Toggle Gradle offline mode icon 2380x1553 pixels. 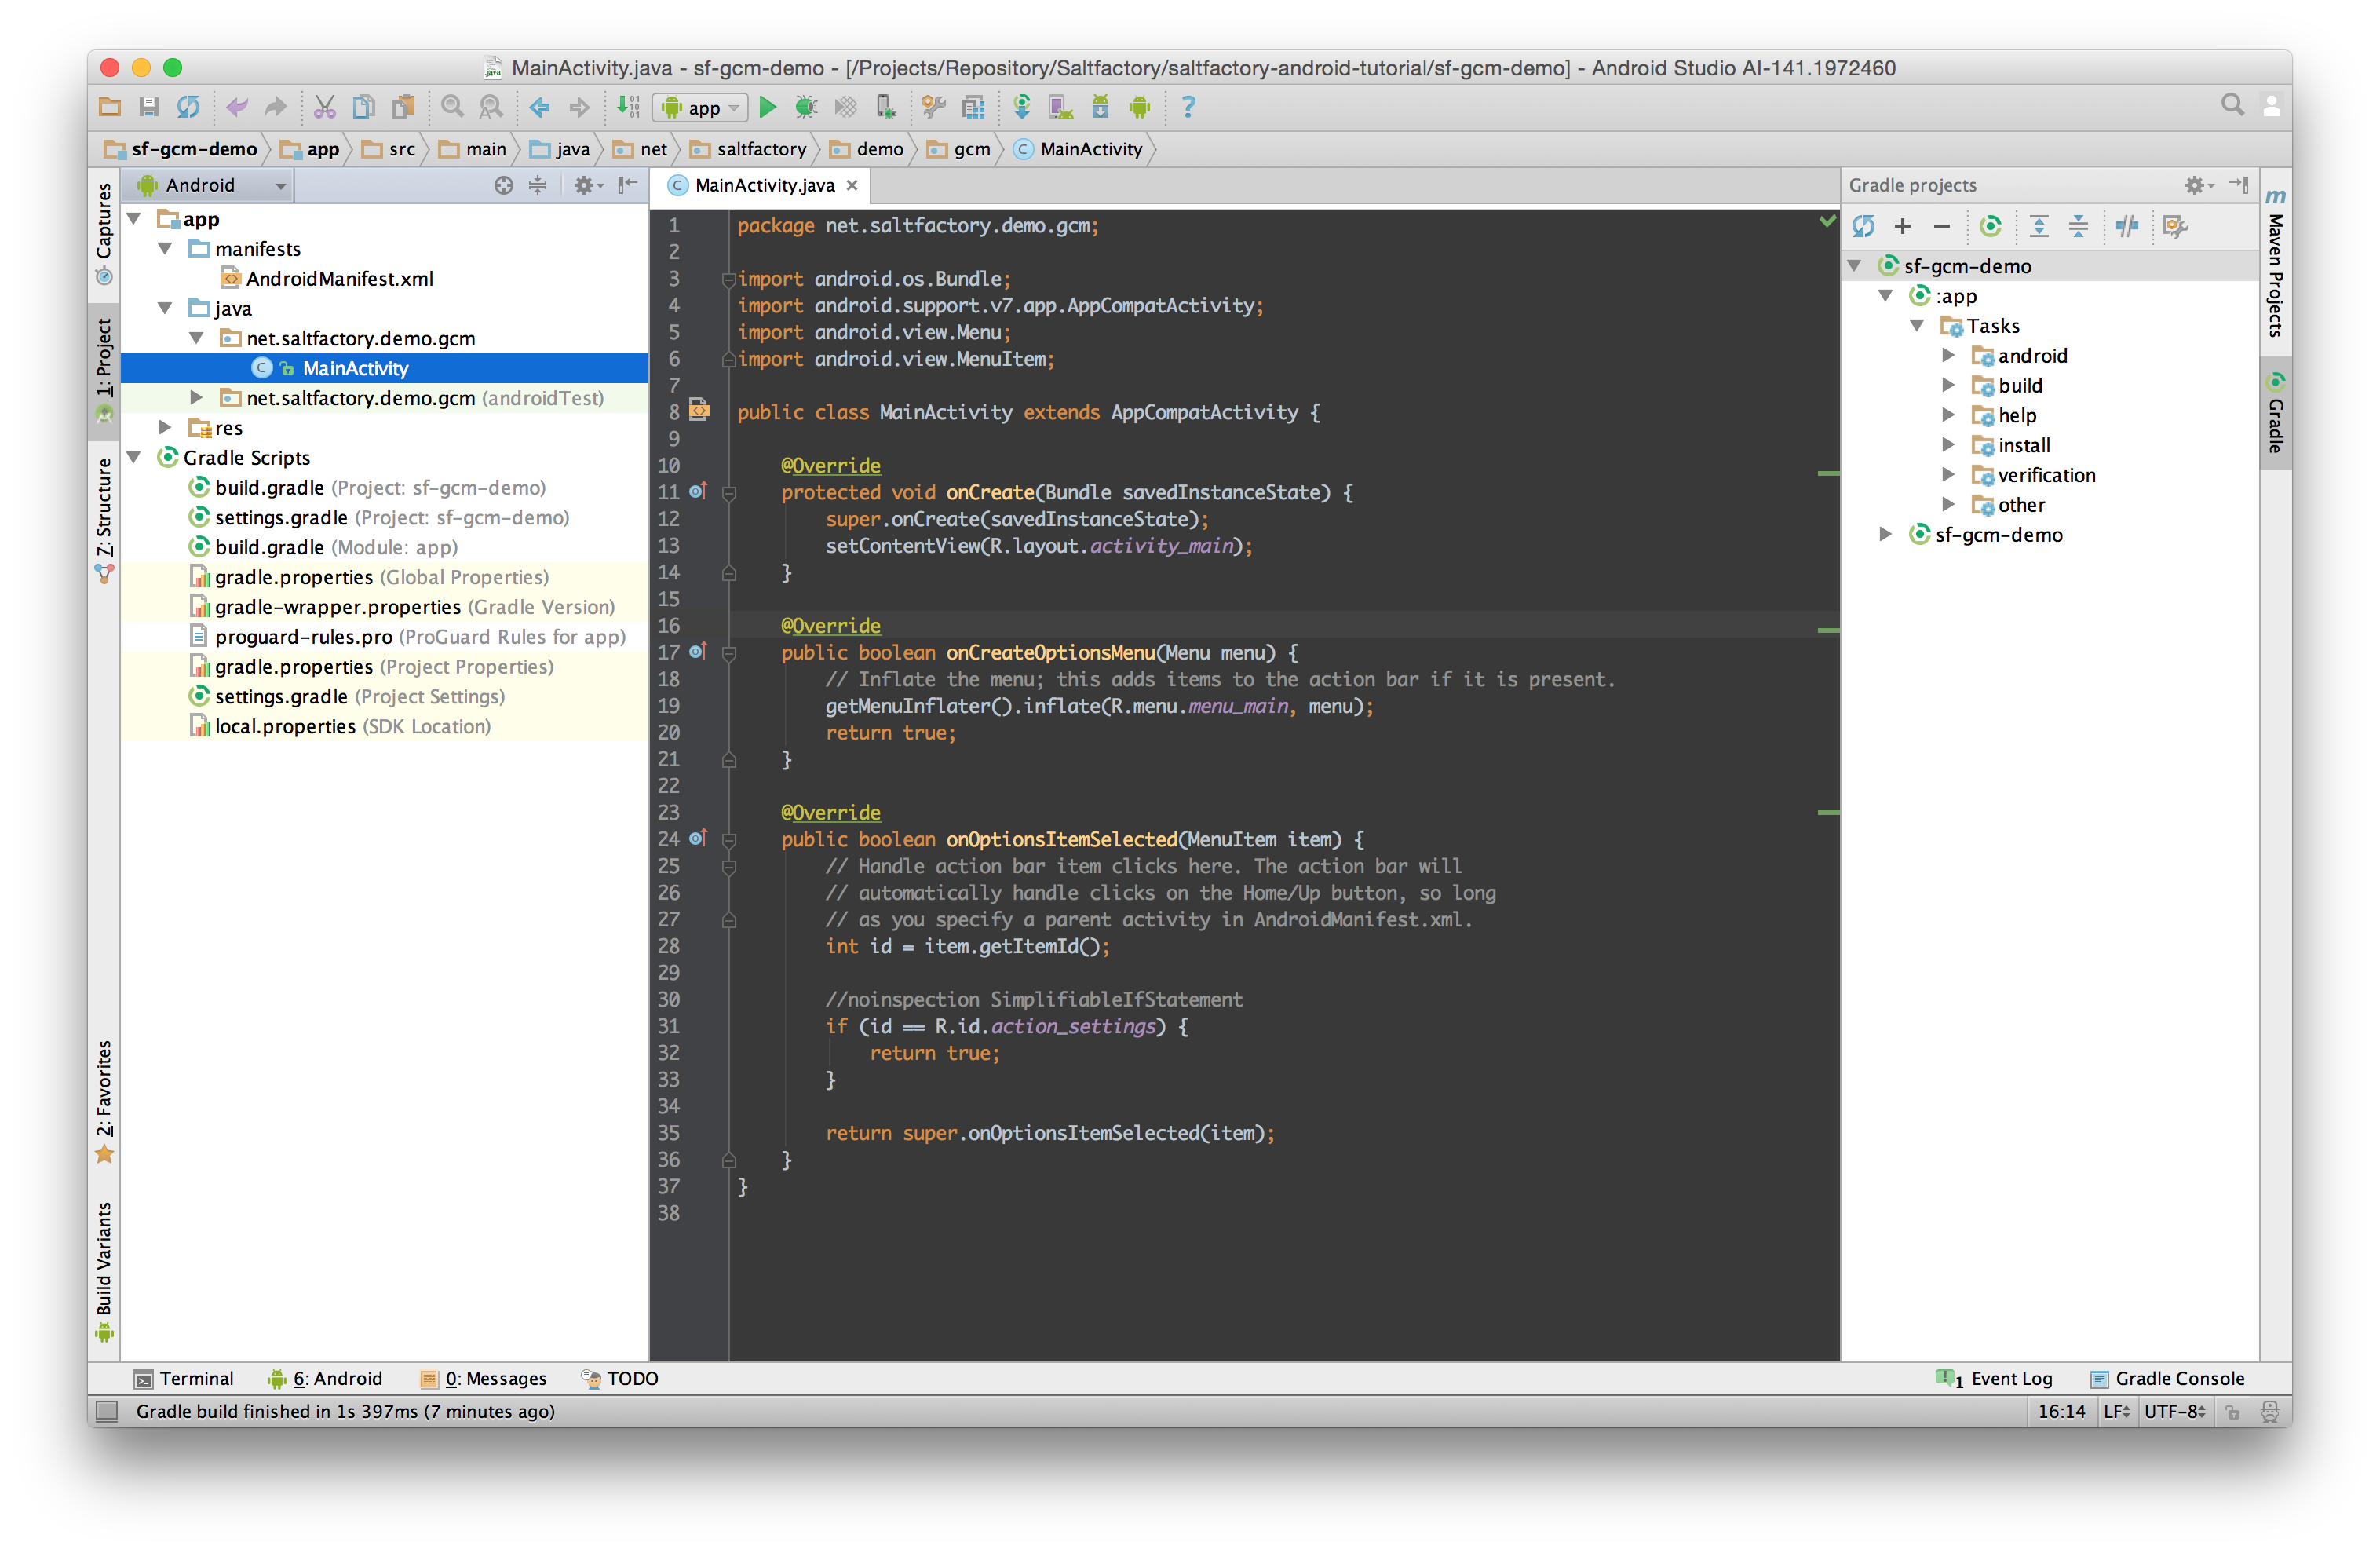pyautogui.click(x=2127, y=227)
